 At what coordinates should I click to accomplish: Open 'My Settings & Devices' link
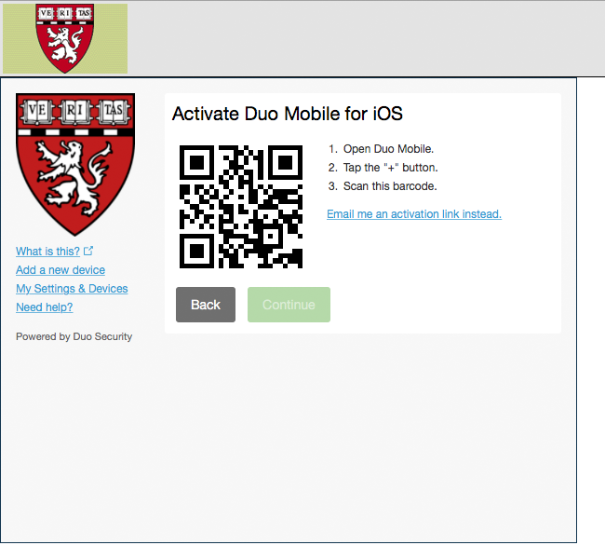[72, 289]
